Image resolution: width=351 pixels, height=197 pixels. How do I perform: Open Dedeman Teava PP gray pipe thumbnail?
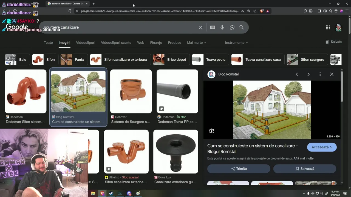177,91
